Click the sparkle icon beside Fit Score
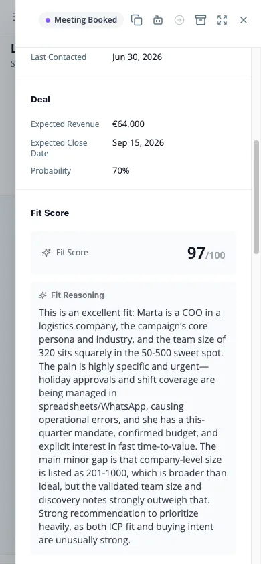This screenshot has height=564, width=261. point(46,253)
